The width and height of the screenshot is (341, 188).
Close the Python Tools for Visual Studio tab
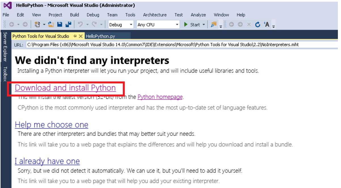[x=80, y=36]
